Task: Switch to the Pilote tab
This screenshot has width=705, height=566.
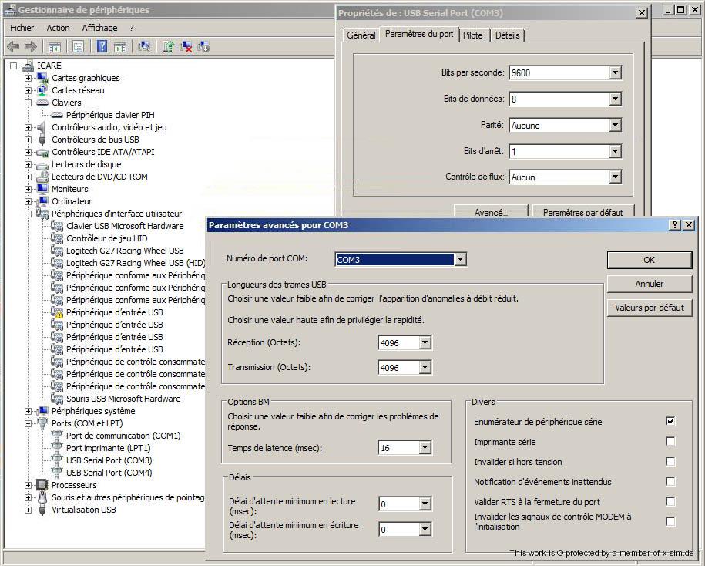Action: pyautogui.click(x=473, y=35)
